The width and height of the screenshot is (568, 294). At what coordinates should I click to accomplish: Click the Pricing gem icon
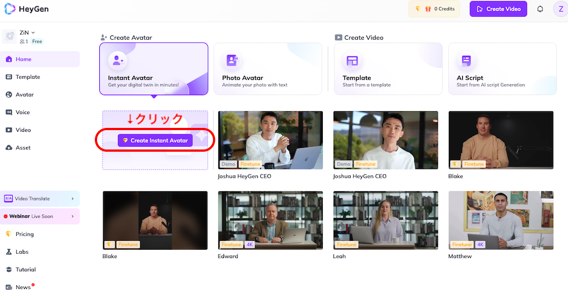9,234
